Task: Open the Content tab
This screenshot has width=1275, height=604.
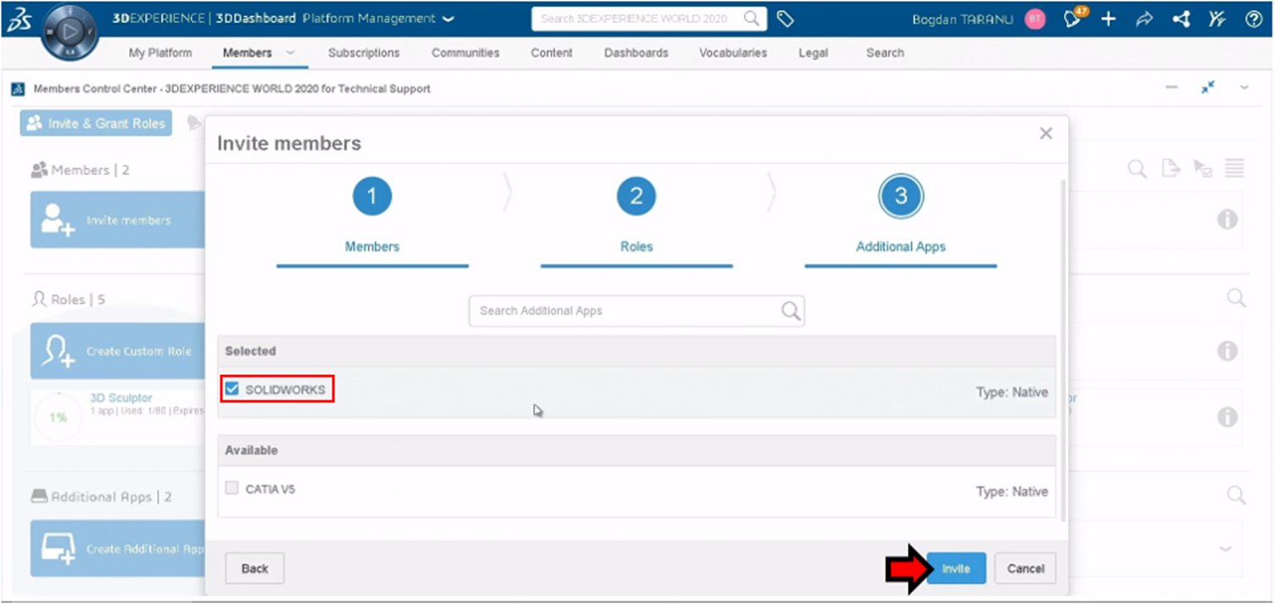Action: [551, 53]
